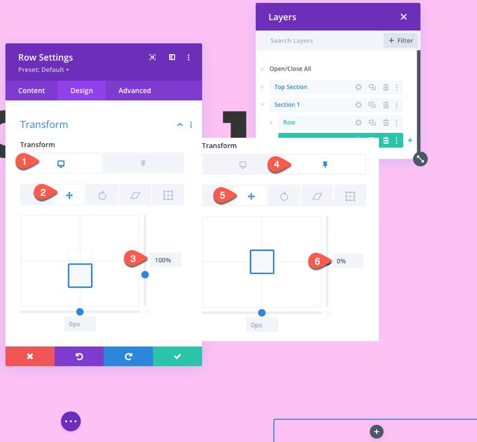Switch to the Advanced tab
Screen dimensions: 477x442
134,91
